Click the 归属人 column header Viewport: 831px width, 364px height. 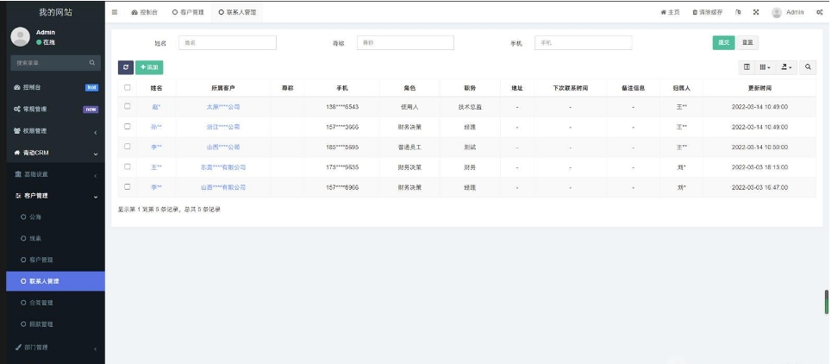tap(682, 88)
